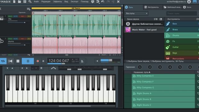199x112 pixels.
Task: Stop playback with the stop button
Action: 18,61
